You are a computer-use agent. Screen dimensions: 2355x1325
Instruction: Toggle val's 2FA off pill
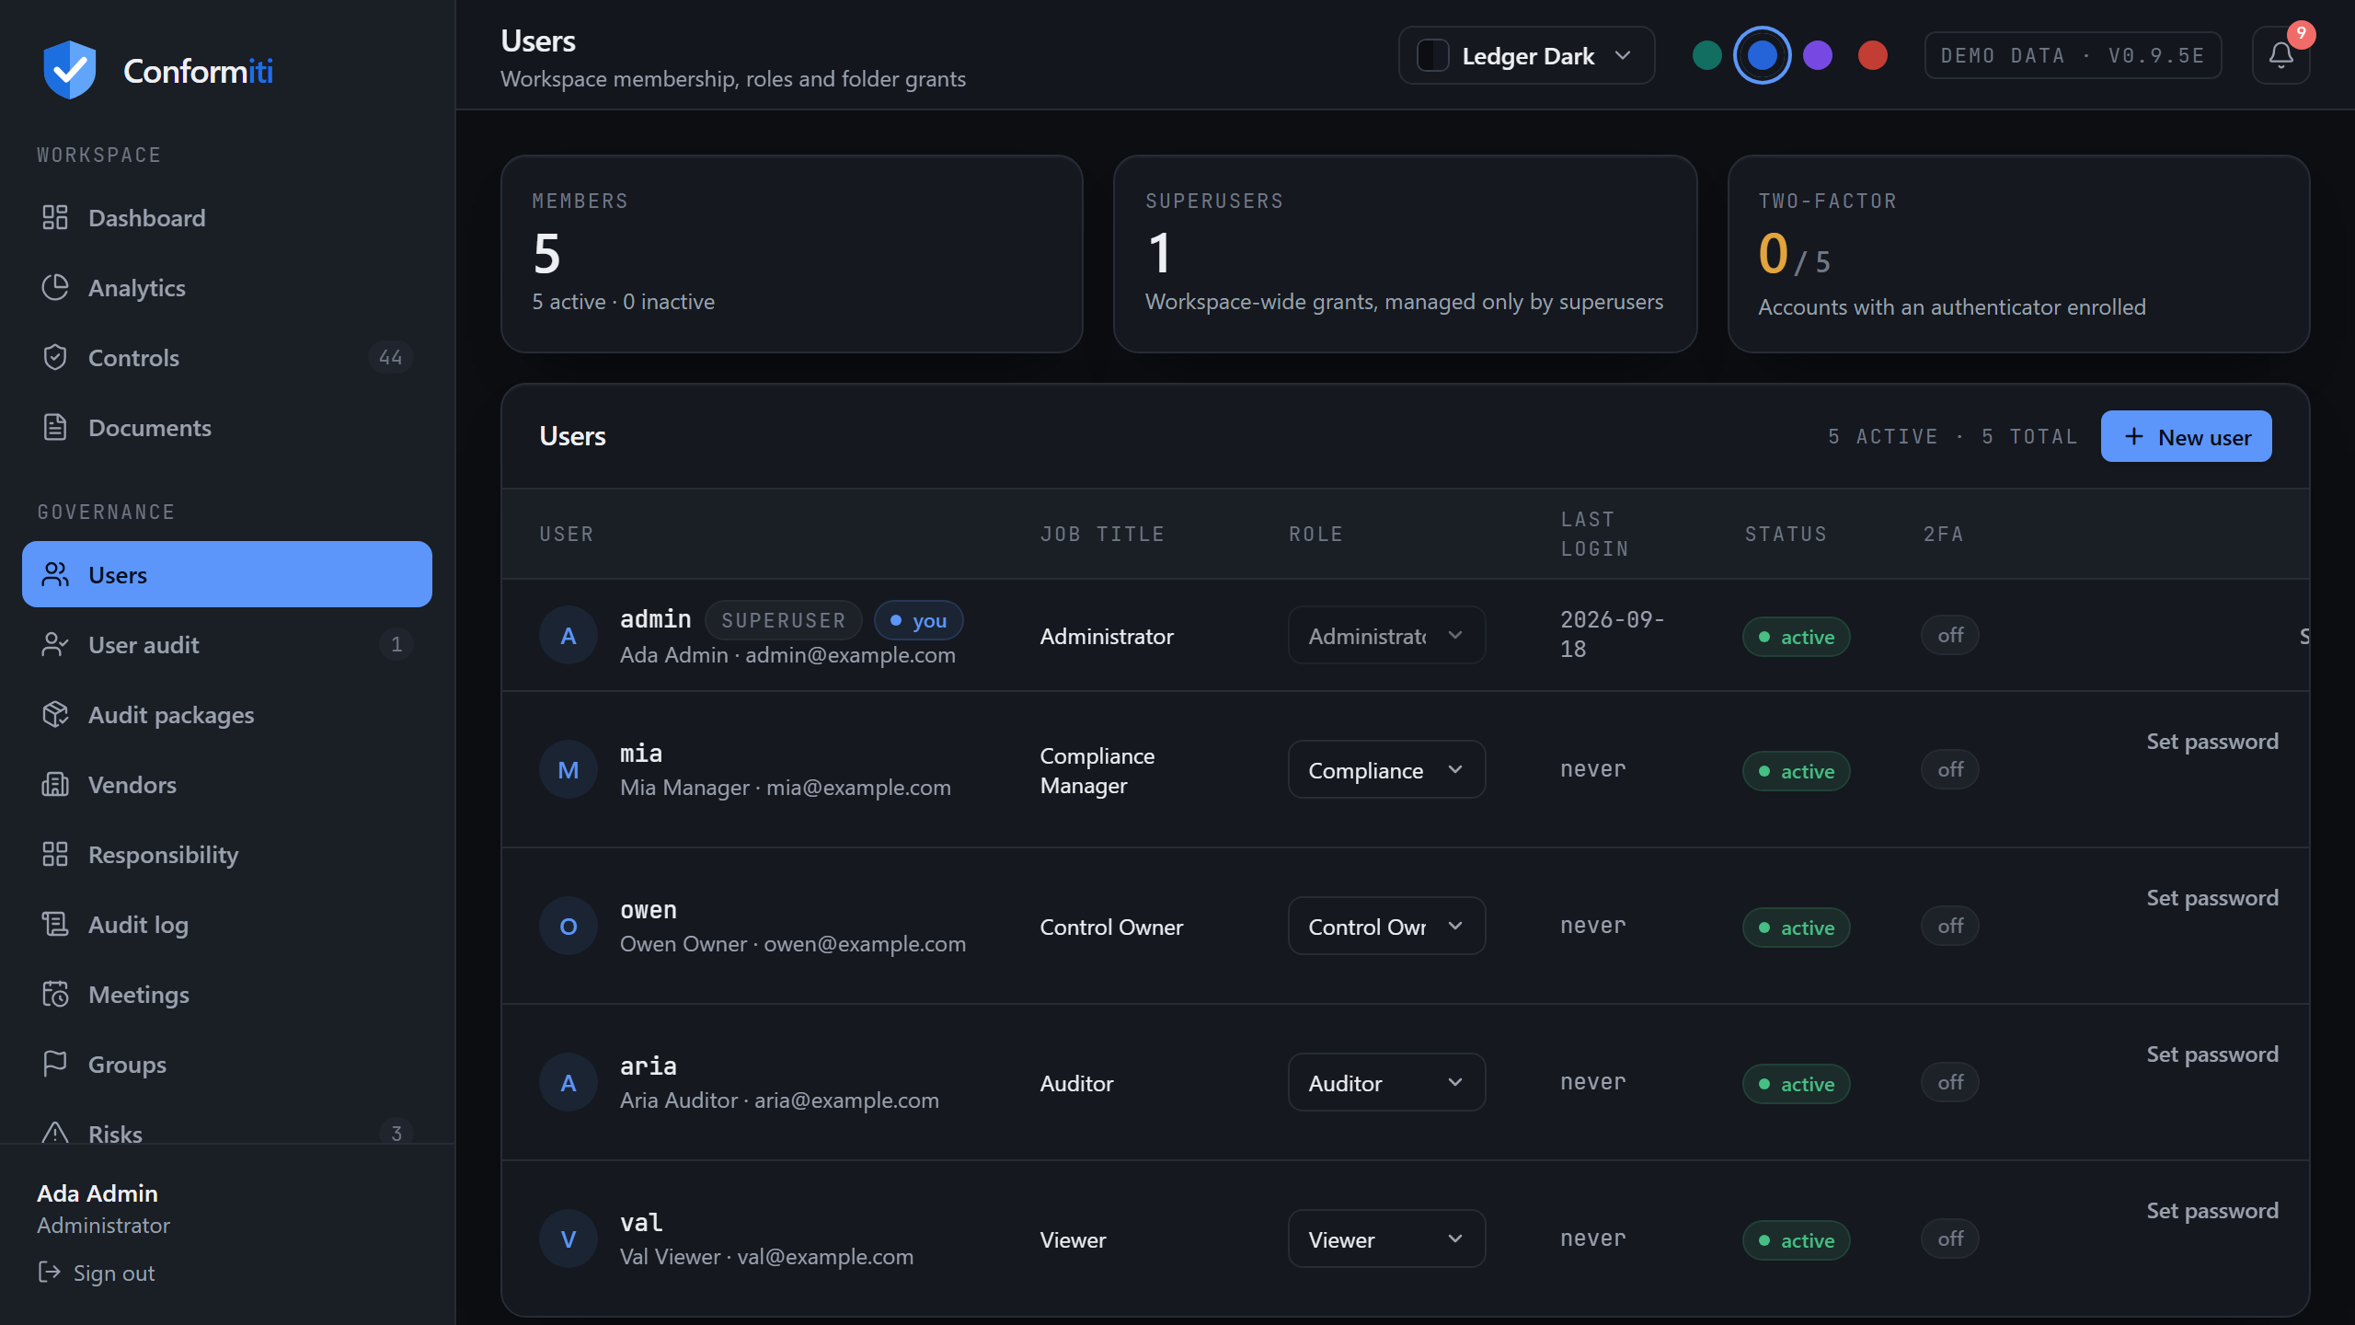click(x=1950, y=1239)
